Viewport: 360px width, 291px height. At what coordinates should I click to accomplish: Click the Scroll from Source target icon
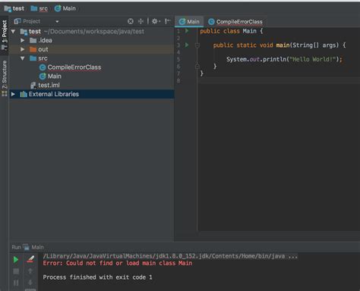pos(131,21)
